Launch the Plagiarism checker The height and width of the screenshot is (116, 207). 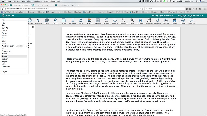pos(191,21)
